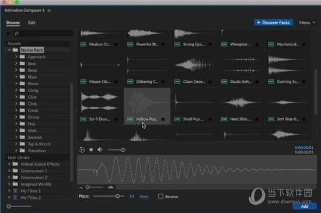Open the Animation Composer 3 panel menu icon
The height and width of the screenshot is (213, 321).
tap(49, 11)
